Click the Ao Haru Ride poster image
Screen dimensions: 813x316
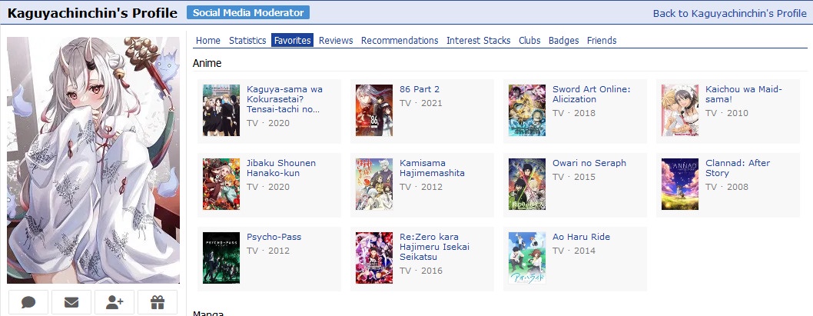click(x=527, y=258)
